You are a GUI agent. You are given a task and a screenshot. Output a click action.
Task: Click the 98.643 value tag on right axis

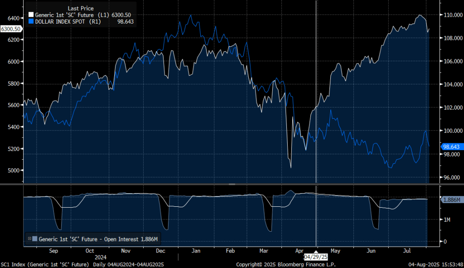pyautogui.click(x=451, y=146)
